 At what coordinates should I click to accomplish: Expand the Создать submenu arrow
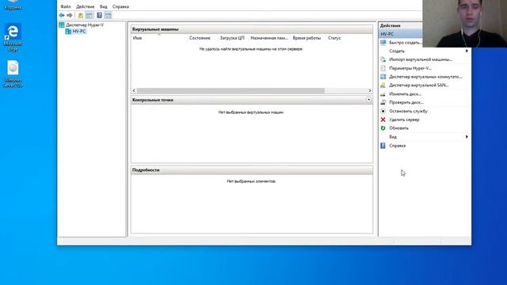tap(467, 51)
